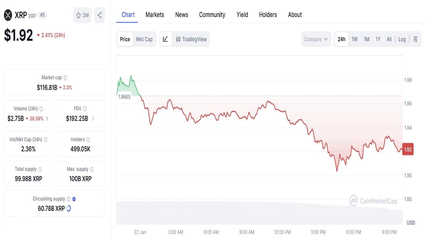Toggle Log scale on chart
Image resolution: width=426 pixels, height=240 pixels.
[402, 39]
